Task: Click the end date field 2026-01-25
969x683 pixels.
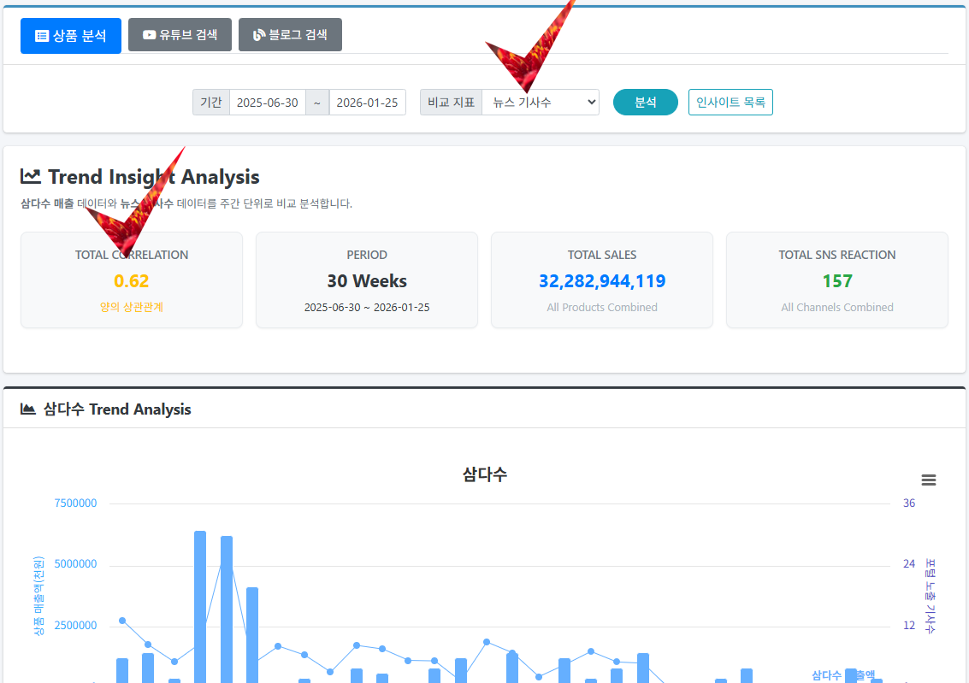Action: (367, 103)
